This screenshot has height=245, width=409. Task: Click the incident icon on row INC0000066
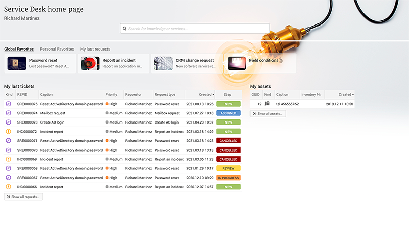(8, 187)
